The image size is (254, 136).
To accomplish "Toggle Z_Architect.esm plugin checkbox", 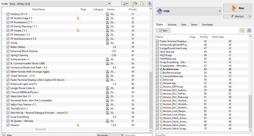I will click(157, 69).
